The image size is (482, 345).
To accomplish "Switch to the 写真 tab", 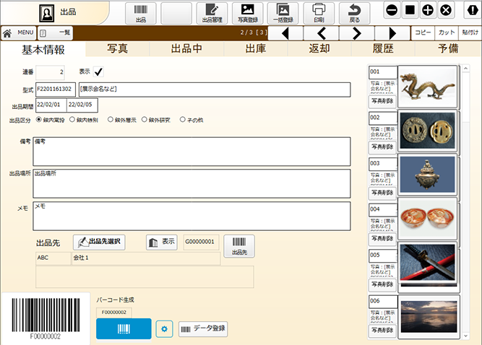I will point(118,49).
